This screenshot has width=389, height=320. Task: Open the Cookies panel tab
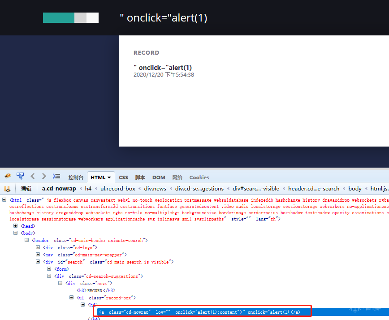click(199, 177)
